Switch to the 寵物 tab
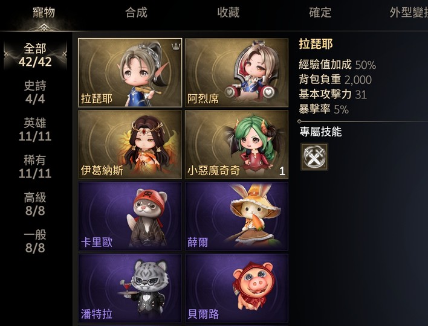 (44, 13)
